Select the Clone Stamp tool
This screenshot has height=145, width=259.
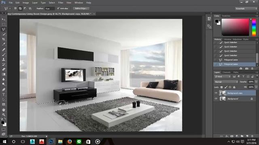click(x=4, y=59)
